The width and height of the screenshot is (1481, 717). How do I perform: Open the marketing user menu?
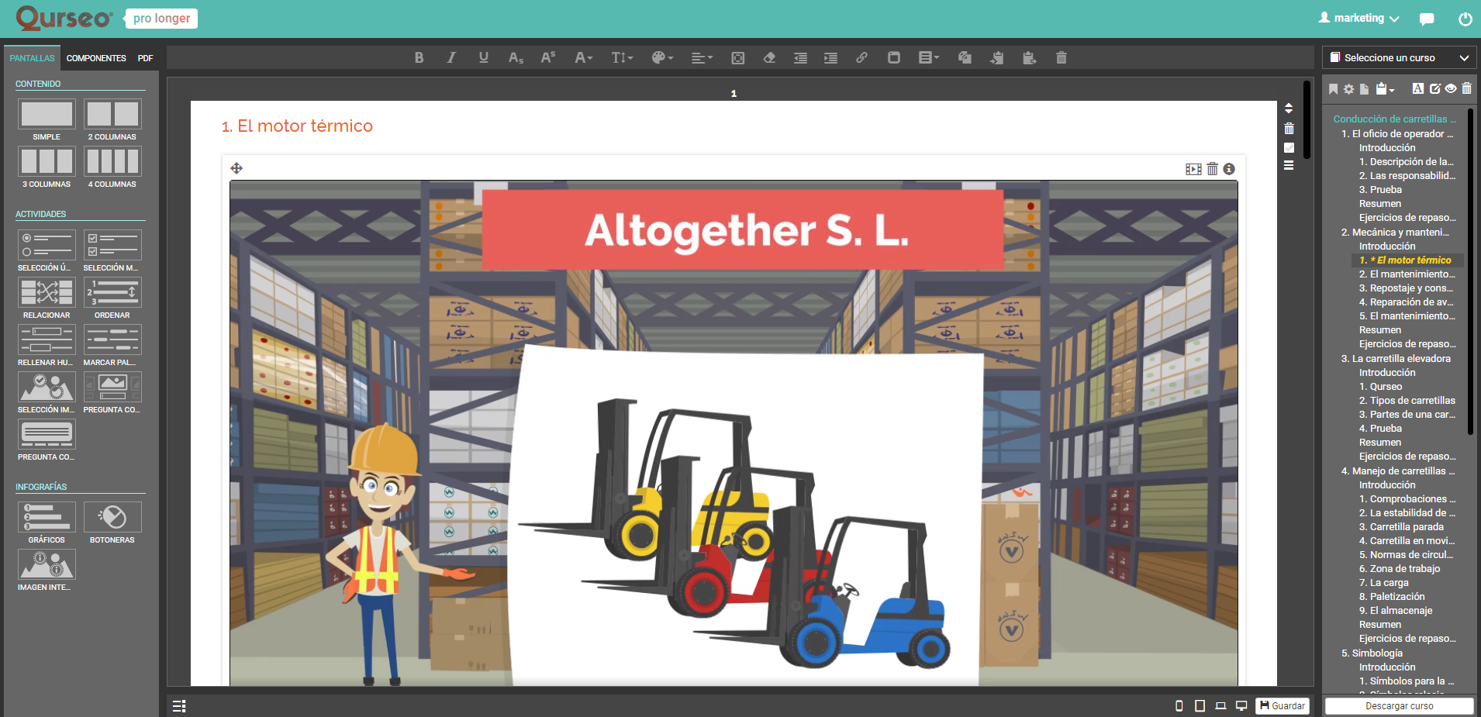[1359, 19]
